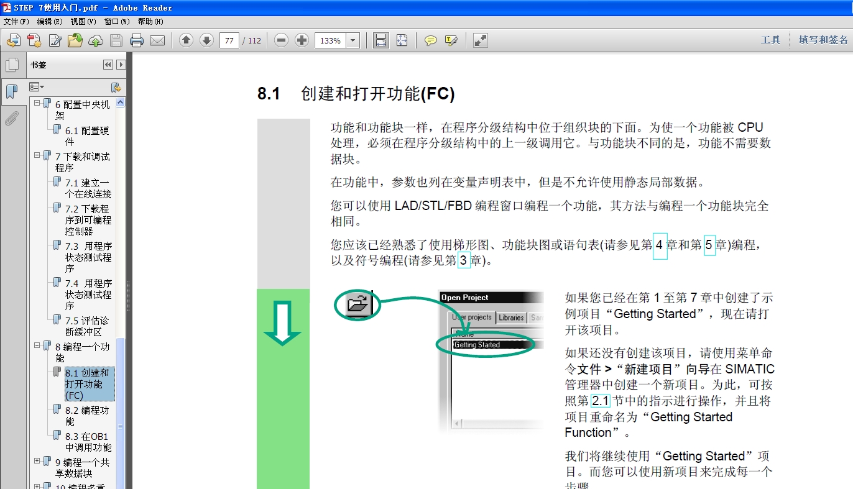853x489 pixels.
Task: Go to previous page with up arrow
Action: point(186,40)
